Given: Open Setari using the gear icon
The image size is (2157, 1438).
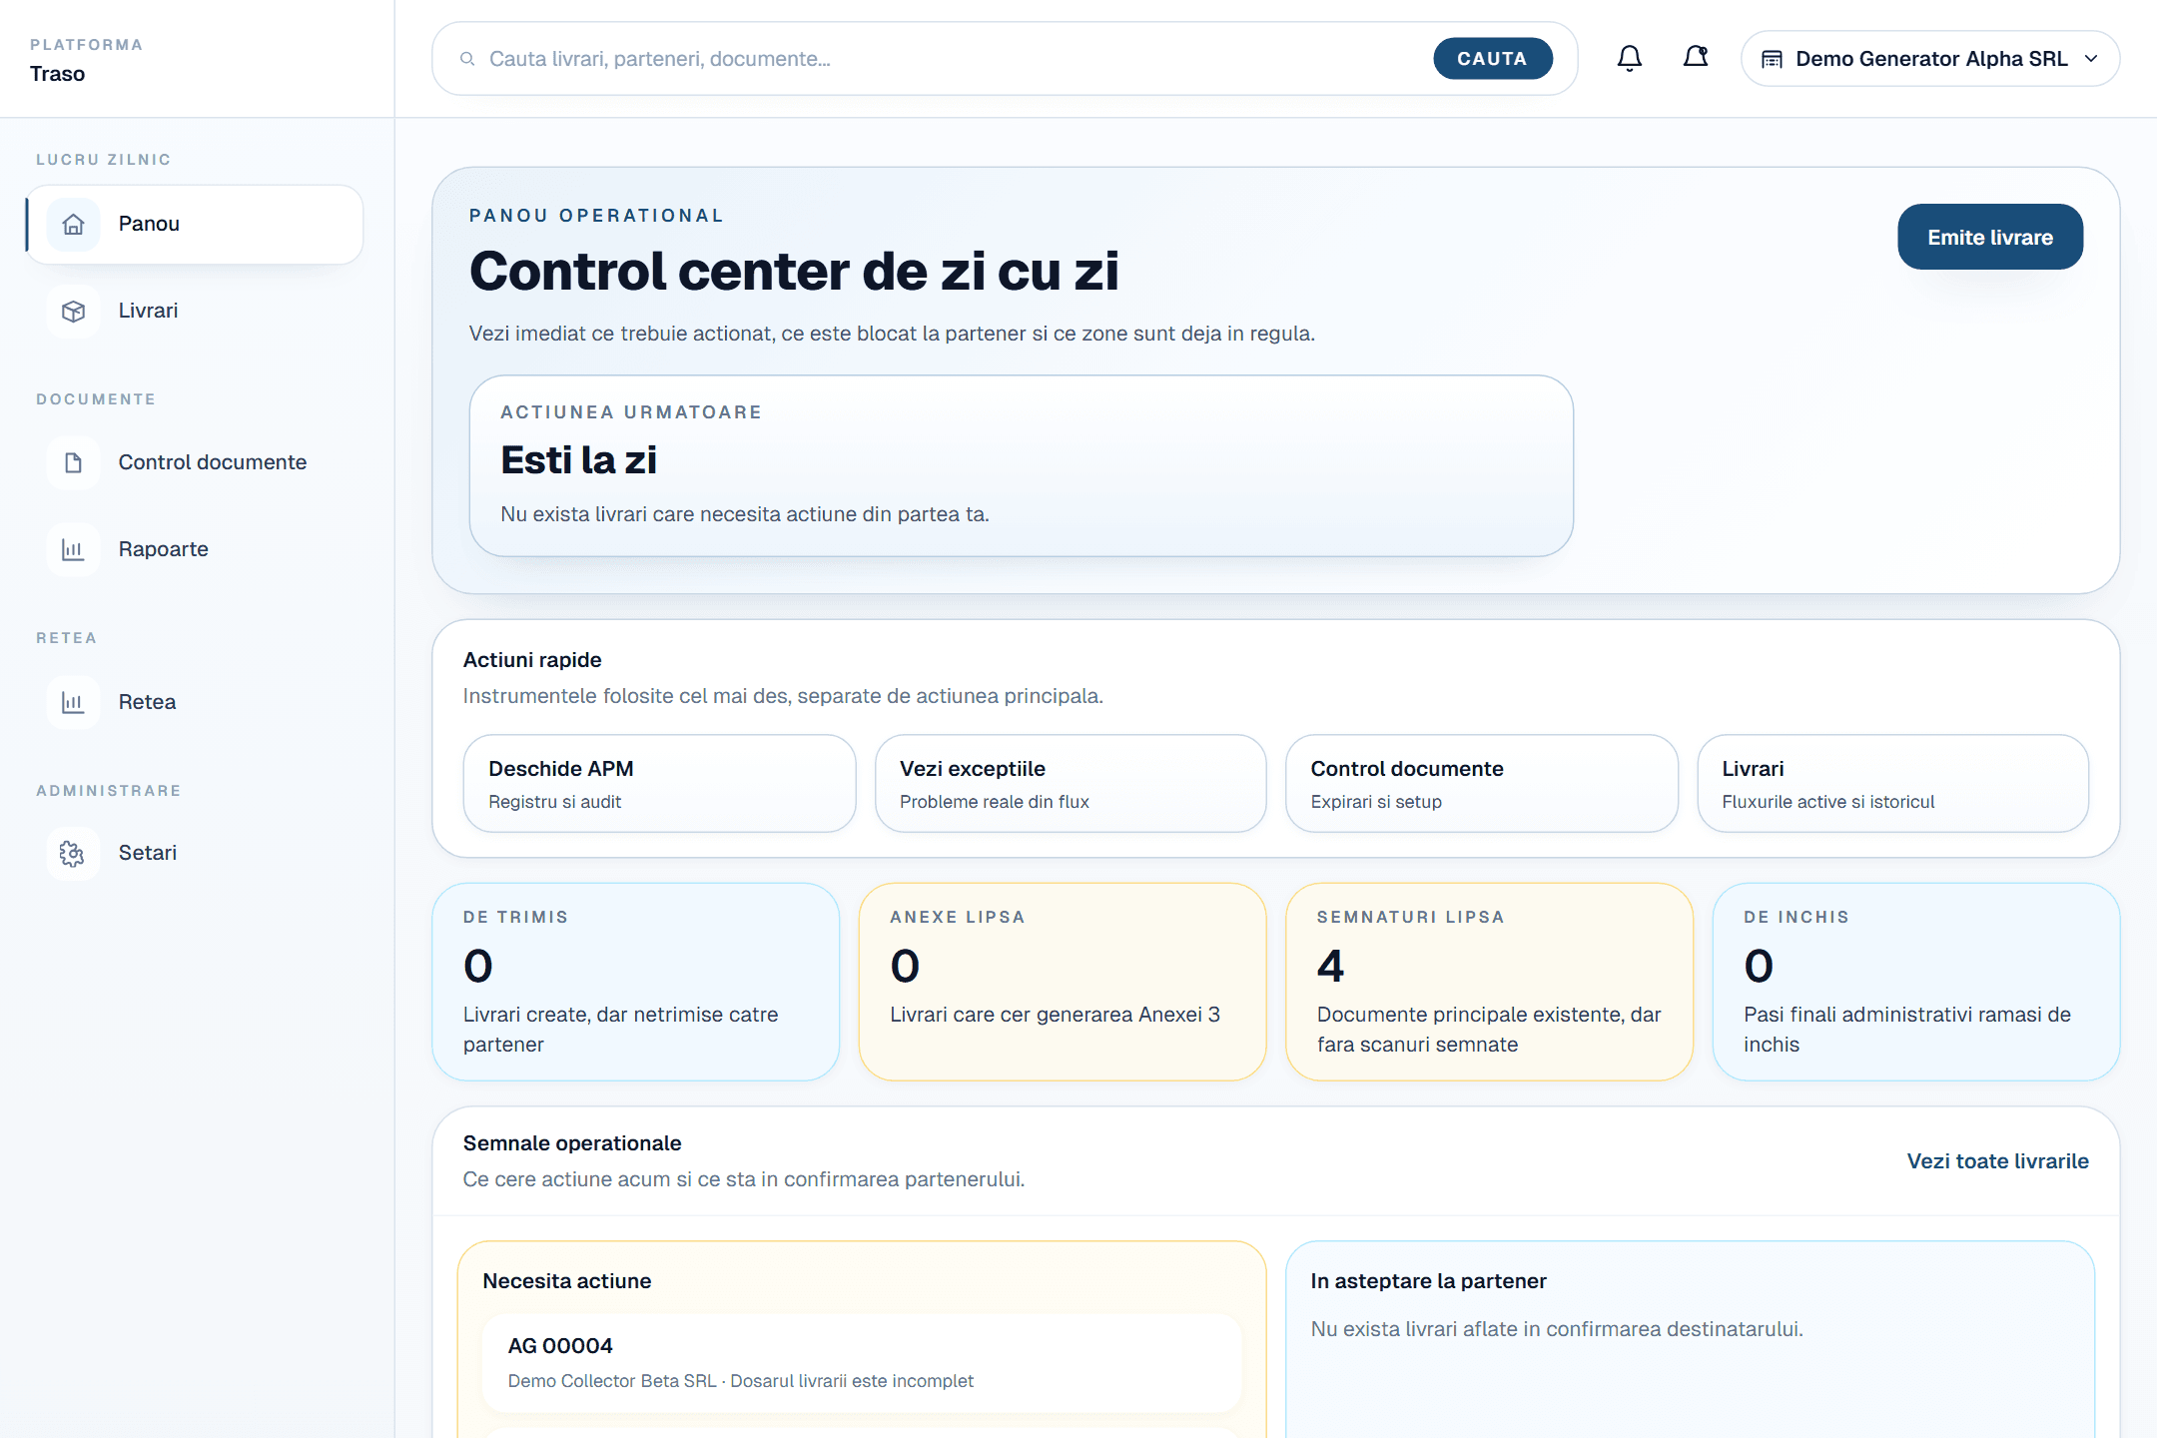Looking at the screenshot, I should (x=73, y=853).
